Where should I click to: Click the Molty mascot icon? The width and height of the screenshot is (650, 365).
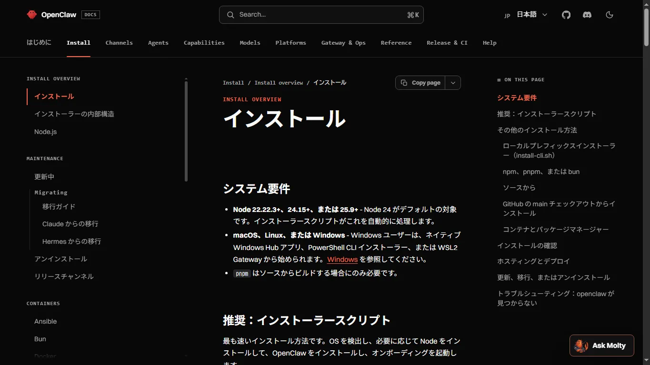(x=580, y=346)
